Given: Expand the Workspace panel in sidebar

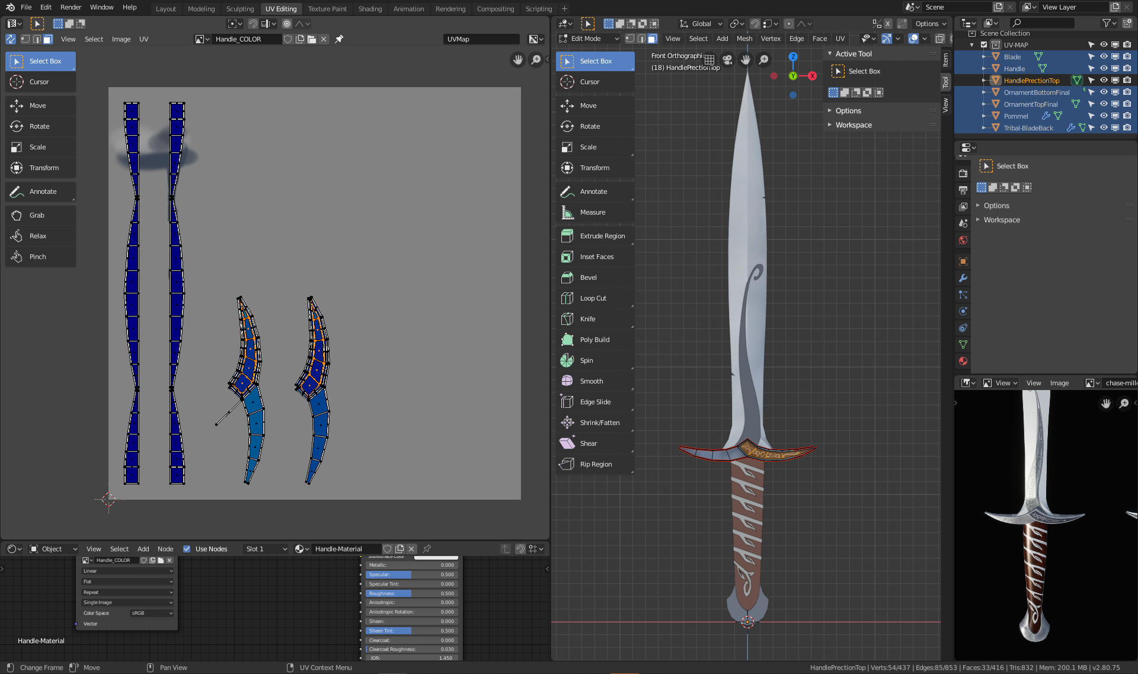Looking at the screenshot, I should [853, 125].
